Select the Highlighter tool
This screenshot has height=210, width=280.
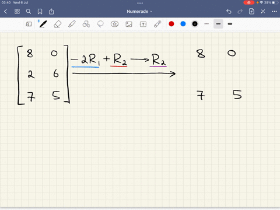pyautogui.click(x=72, y=24)
